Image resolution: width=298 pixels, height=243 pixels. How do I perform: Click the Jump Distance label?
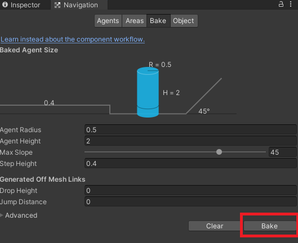[x=23, y=202]
